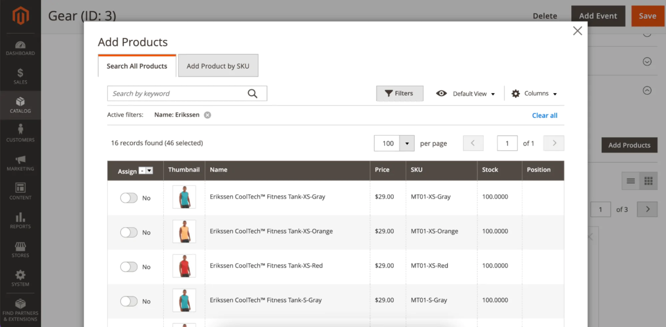The height and width of the screenshot is (327, 666).
Task: Switch to Add Product by SKU tab
Action: click(x=218, y=66)
